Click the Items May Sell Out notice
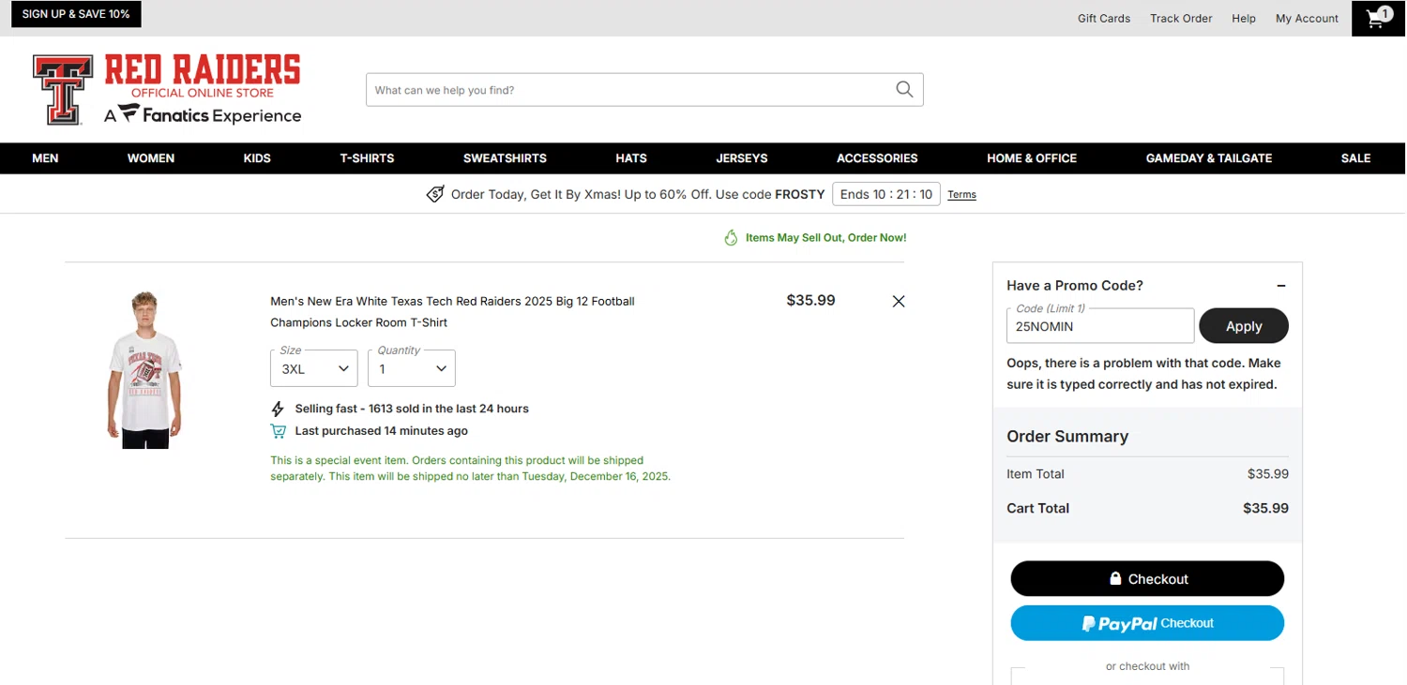Image resolution: width=1407 pixels, height=685 pixels. 825,238
